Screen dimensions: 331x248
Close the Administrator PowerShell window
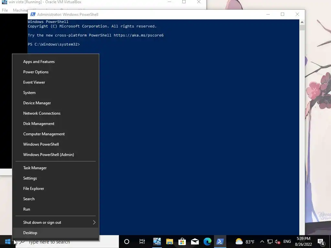pyautogui.click(x=297, y=14)
